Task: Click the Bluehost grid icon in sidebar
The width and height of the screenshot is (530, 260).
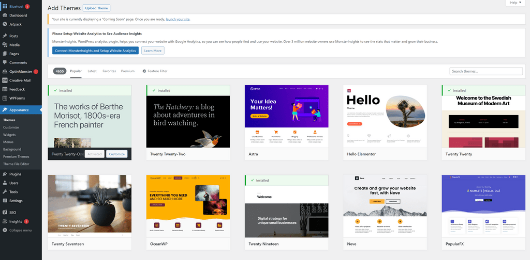Action: pyautogui.click(x=5, y=6)
